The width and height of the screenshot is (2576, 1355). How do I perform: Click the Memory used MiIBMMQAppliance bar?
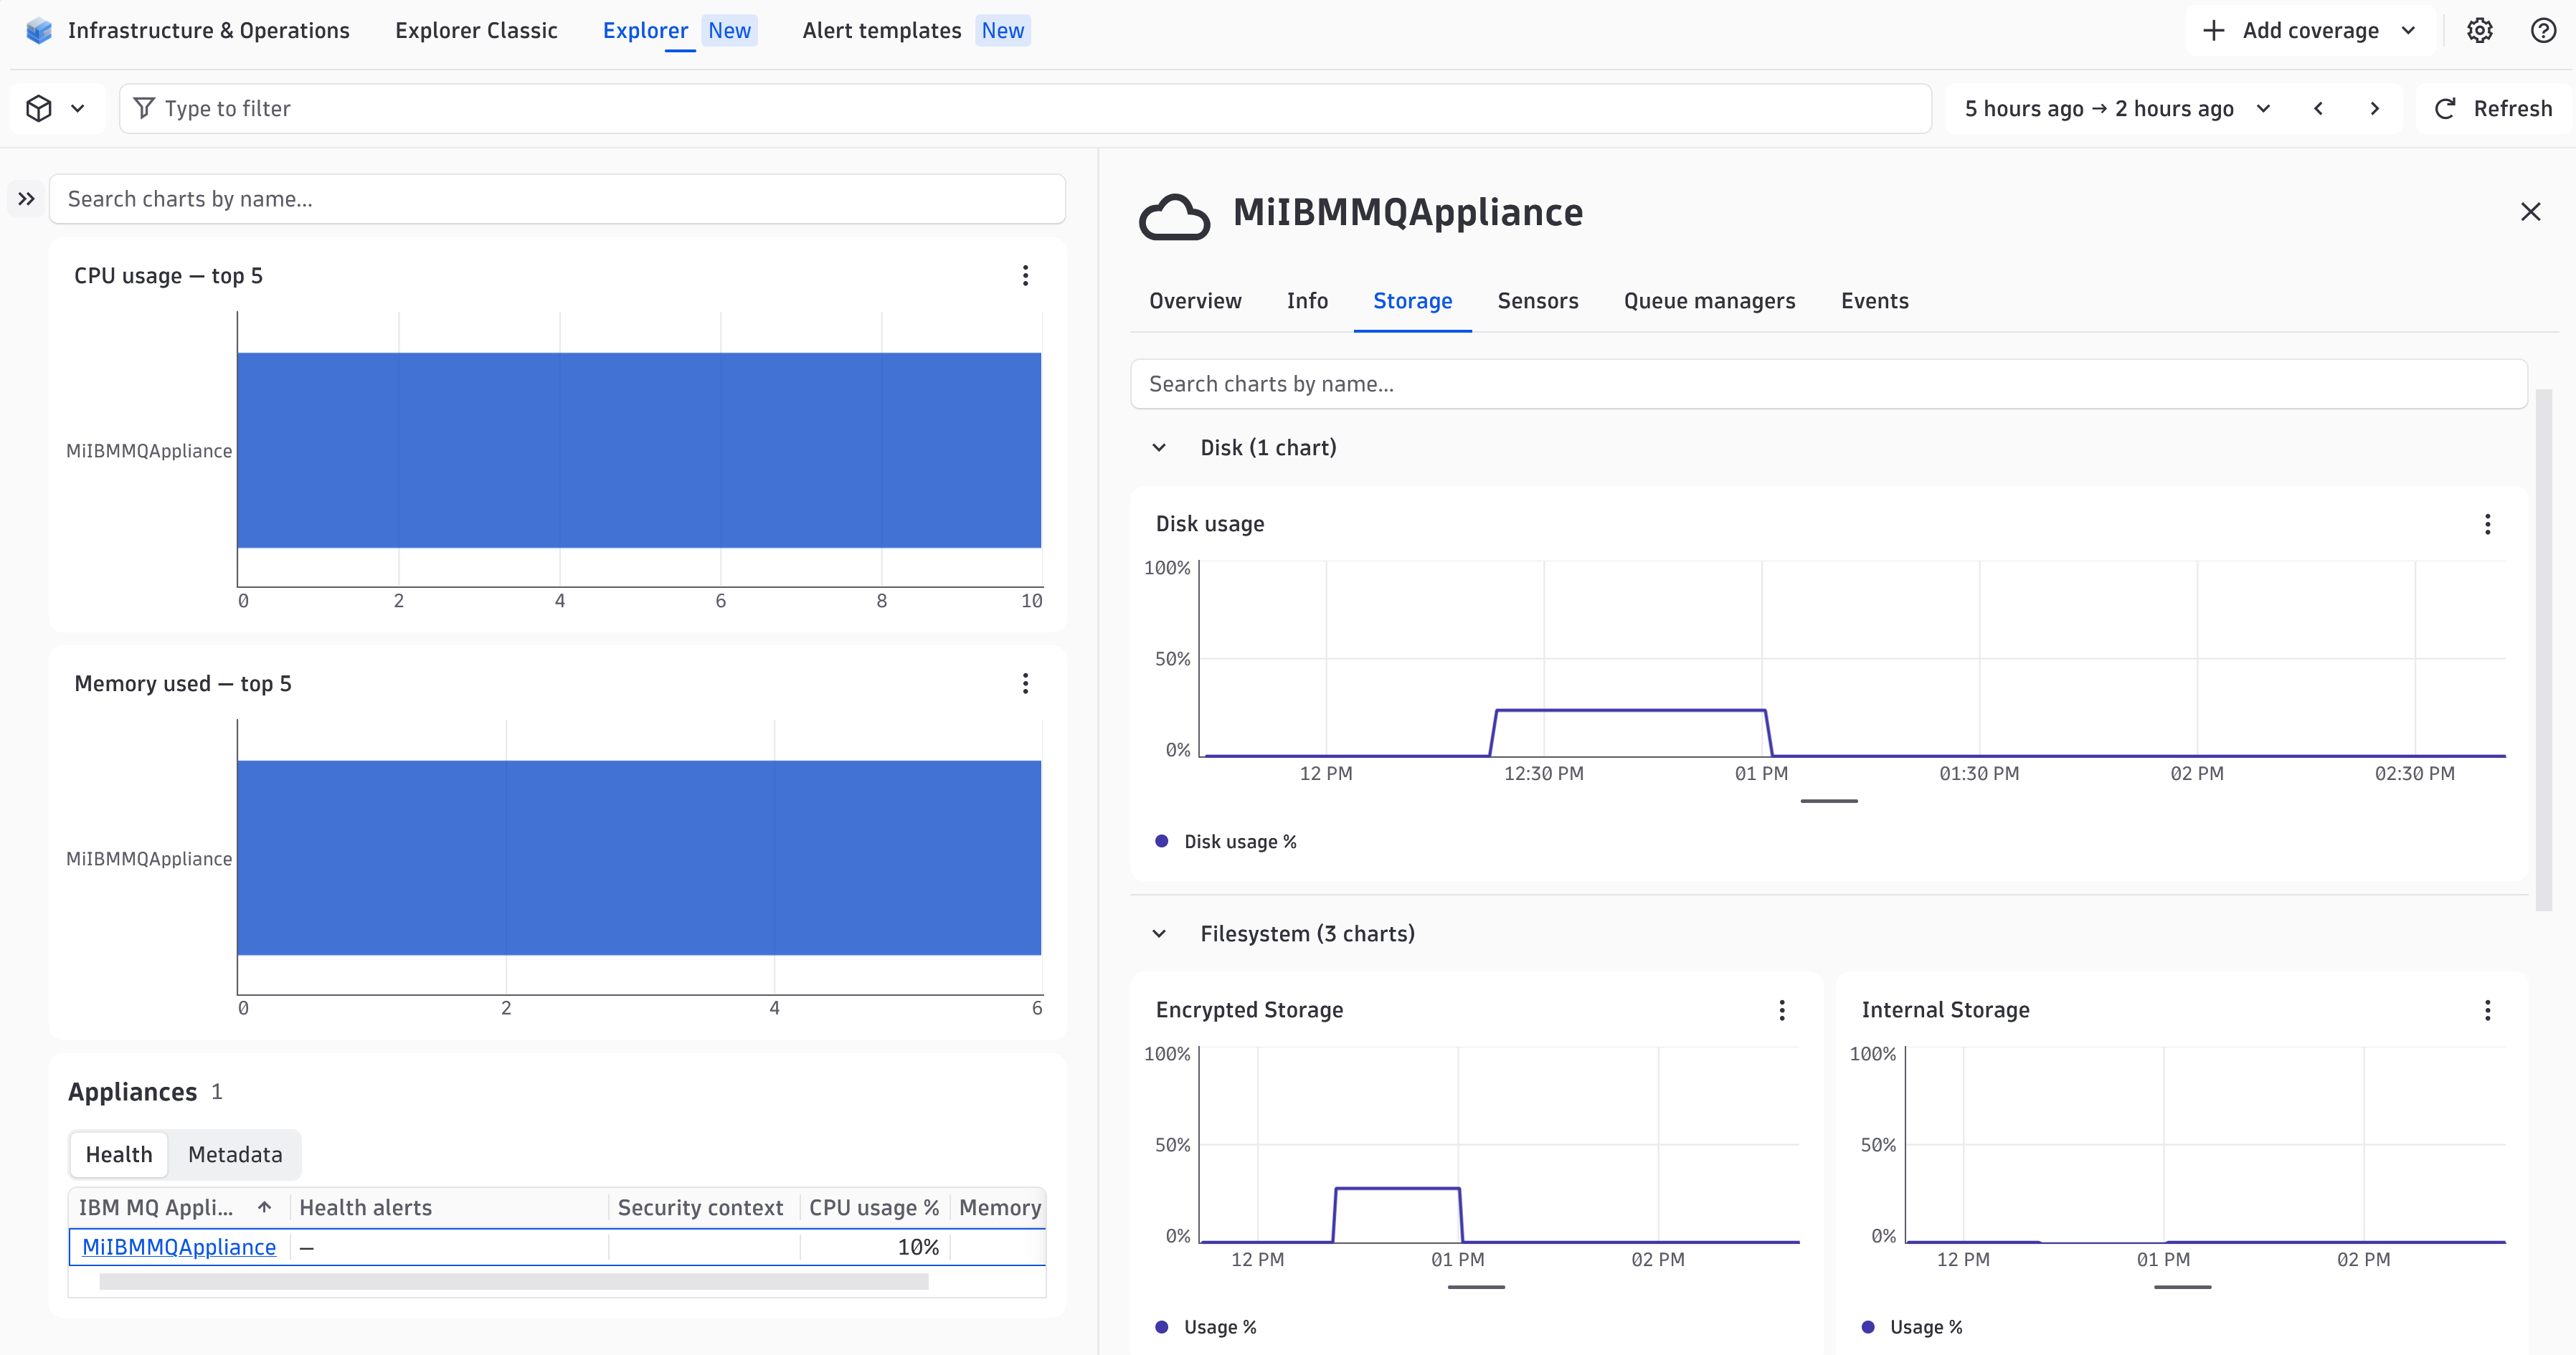tap(639, 858)
